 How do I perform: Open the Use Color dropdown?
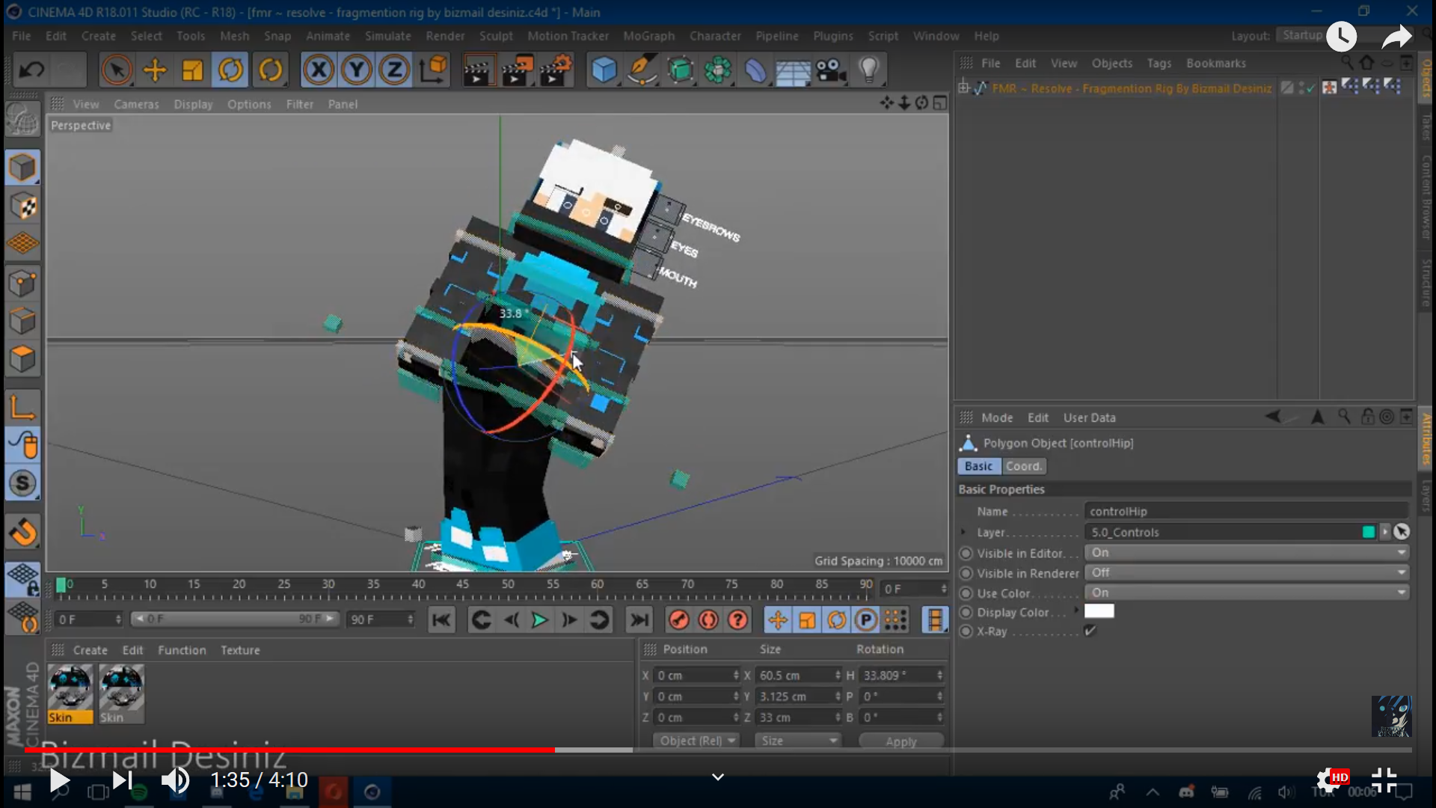tap(1247, 593)
